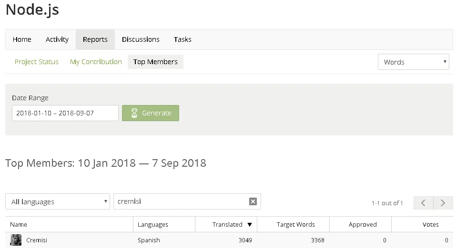The image size is (456, 248).
Task: Expand the All languages dropdown
Action: tap(58, 201)
